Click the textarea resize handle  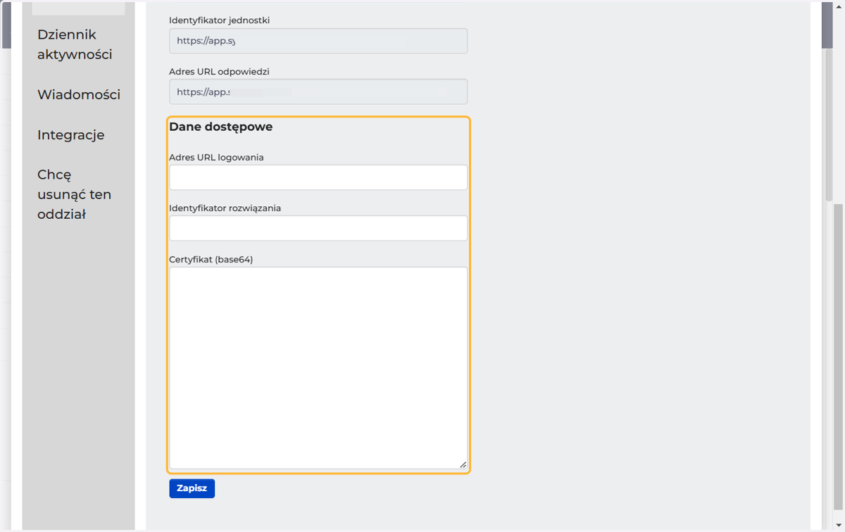click(x=463, y=464)
